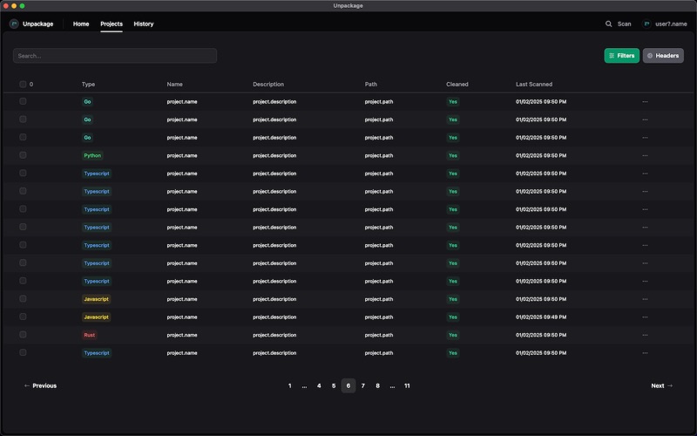
Task: Select current page 6
Action: [x=348, y=385]
